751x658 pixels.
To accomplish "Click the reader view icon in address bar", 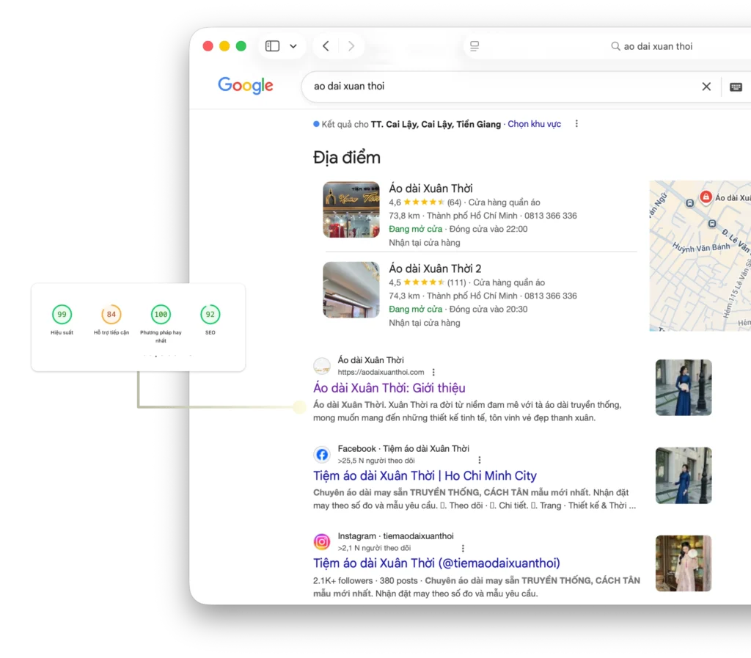I will [475, 46].
